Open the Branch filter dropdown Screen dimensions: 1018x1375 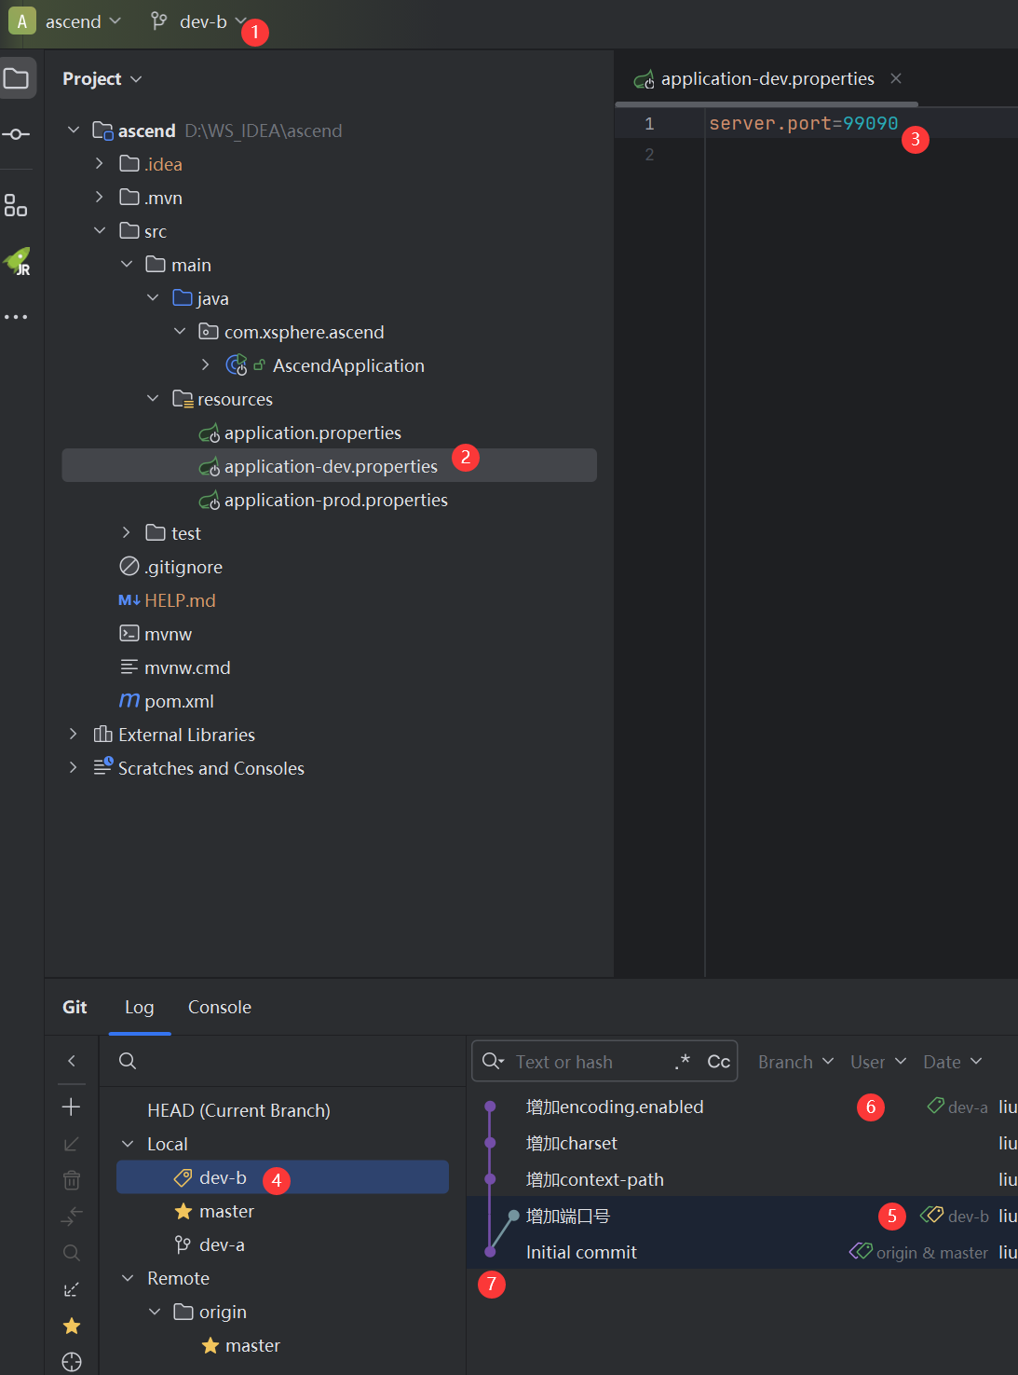794,1062
